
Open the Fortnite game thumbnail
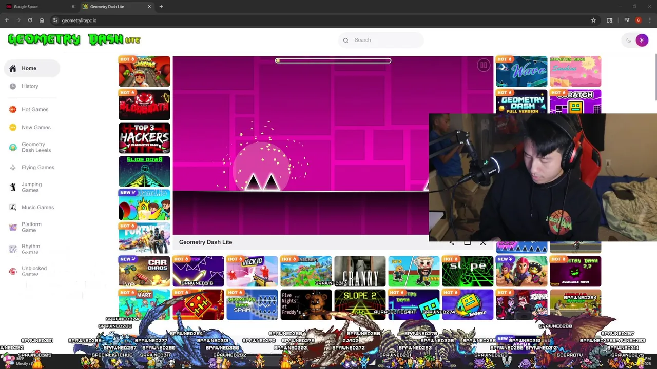click(144, 238)
